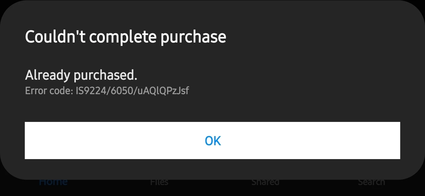The height and width of the screenshot is (196, 425).
Task: Go to the Shared tab in the bottom bar
Action: click(x=265, y=182)
